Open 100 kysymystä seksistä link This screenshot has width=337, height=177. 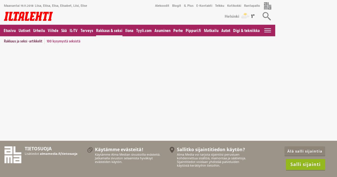coord(63,41)
